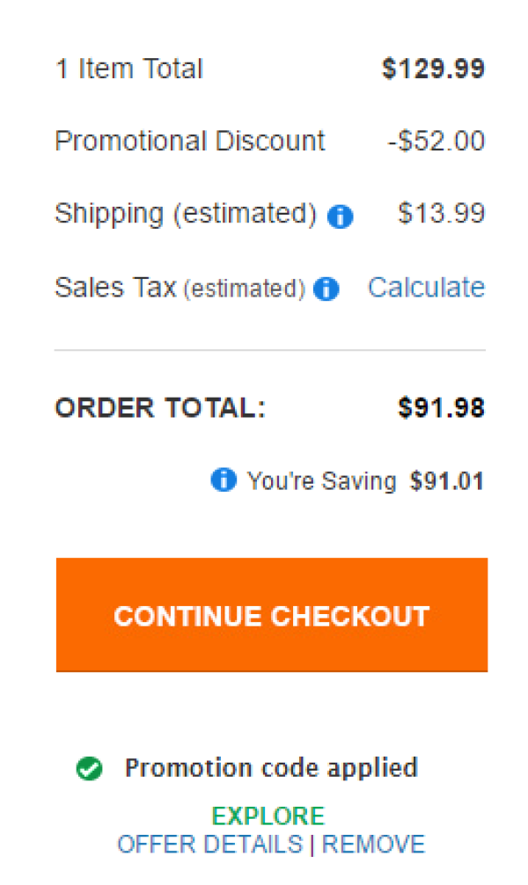This screenshot has height=885, width=528.
Task: Click the 1 Item Total label
Action: [x=129, y=69]
